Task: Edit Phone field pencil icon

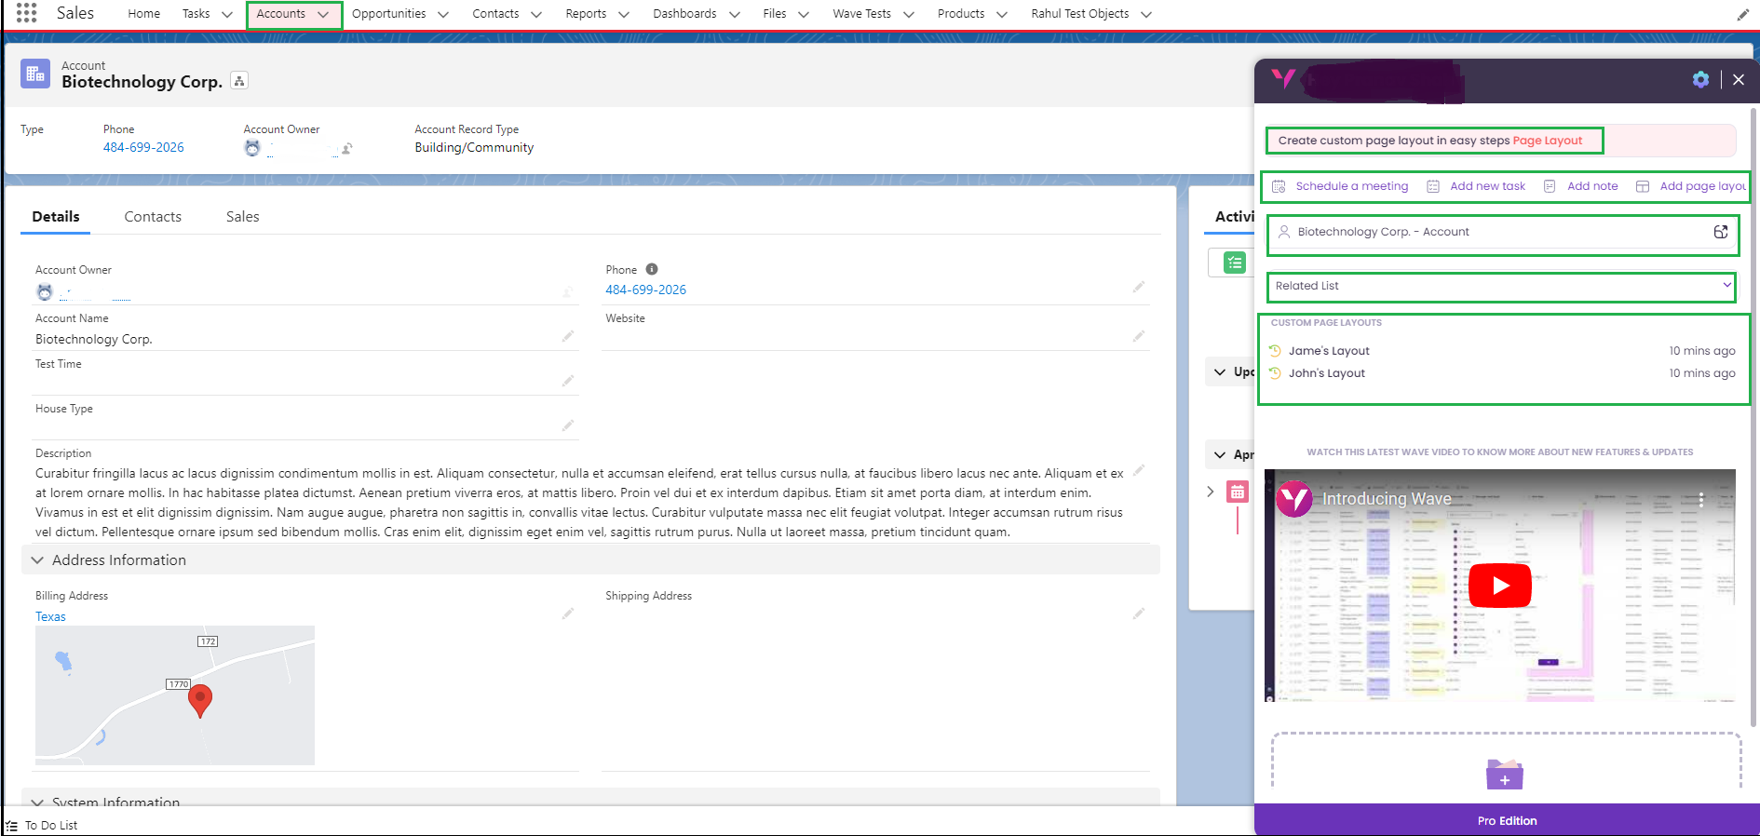Action: [x=1139, y=287]
